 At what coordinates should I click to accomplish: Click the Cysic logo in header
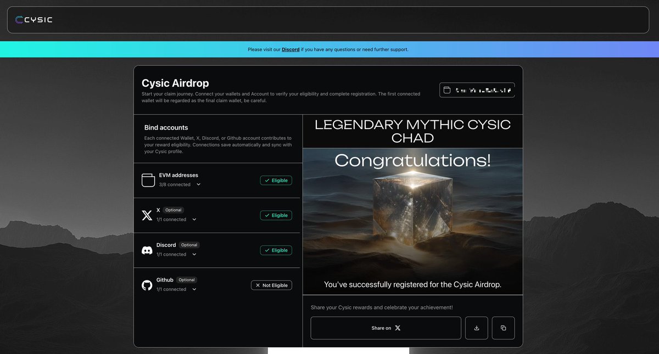tap(33, 20)
